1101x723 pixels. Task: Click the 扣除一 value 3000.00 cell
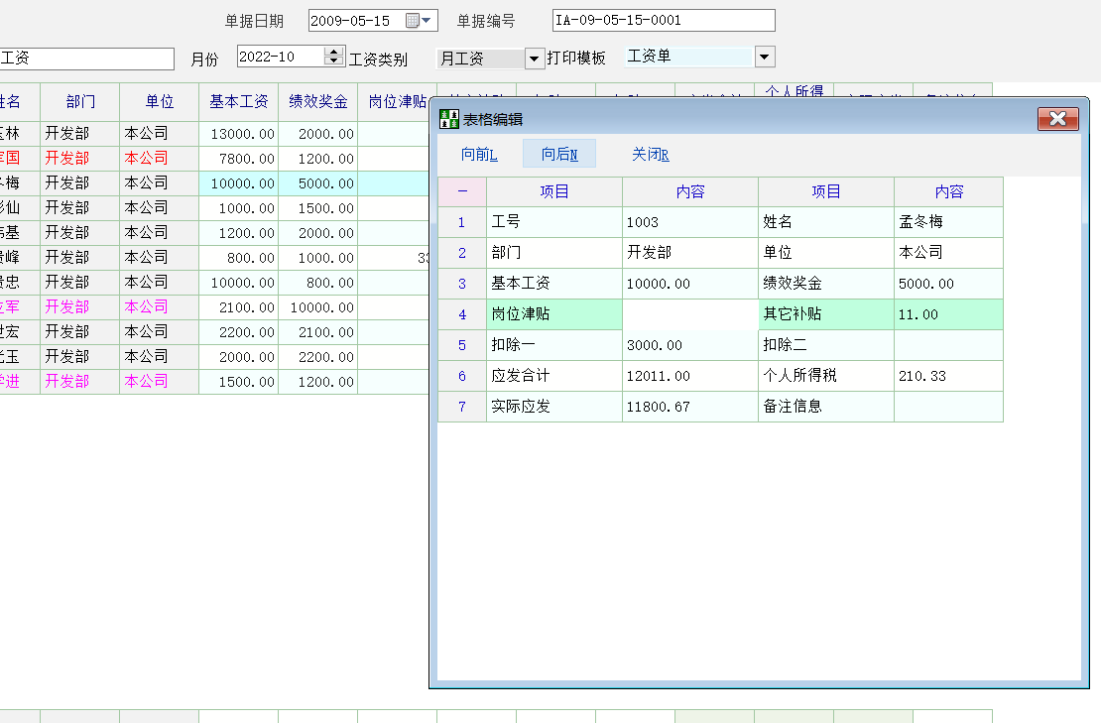689,346
